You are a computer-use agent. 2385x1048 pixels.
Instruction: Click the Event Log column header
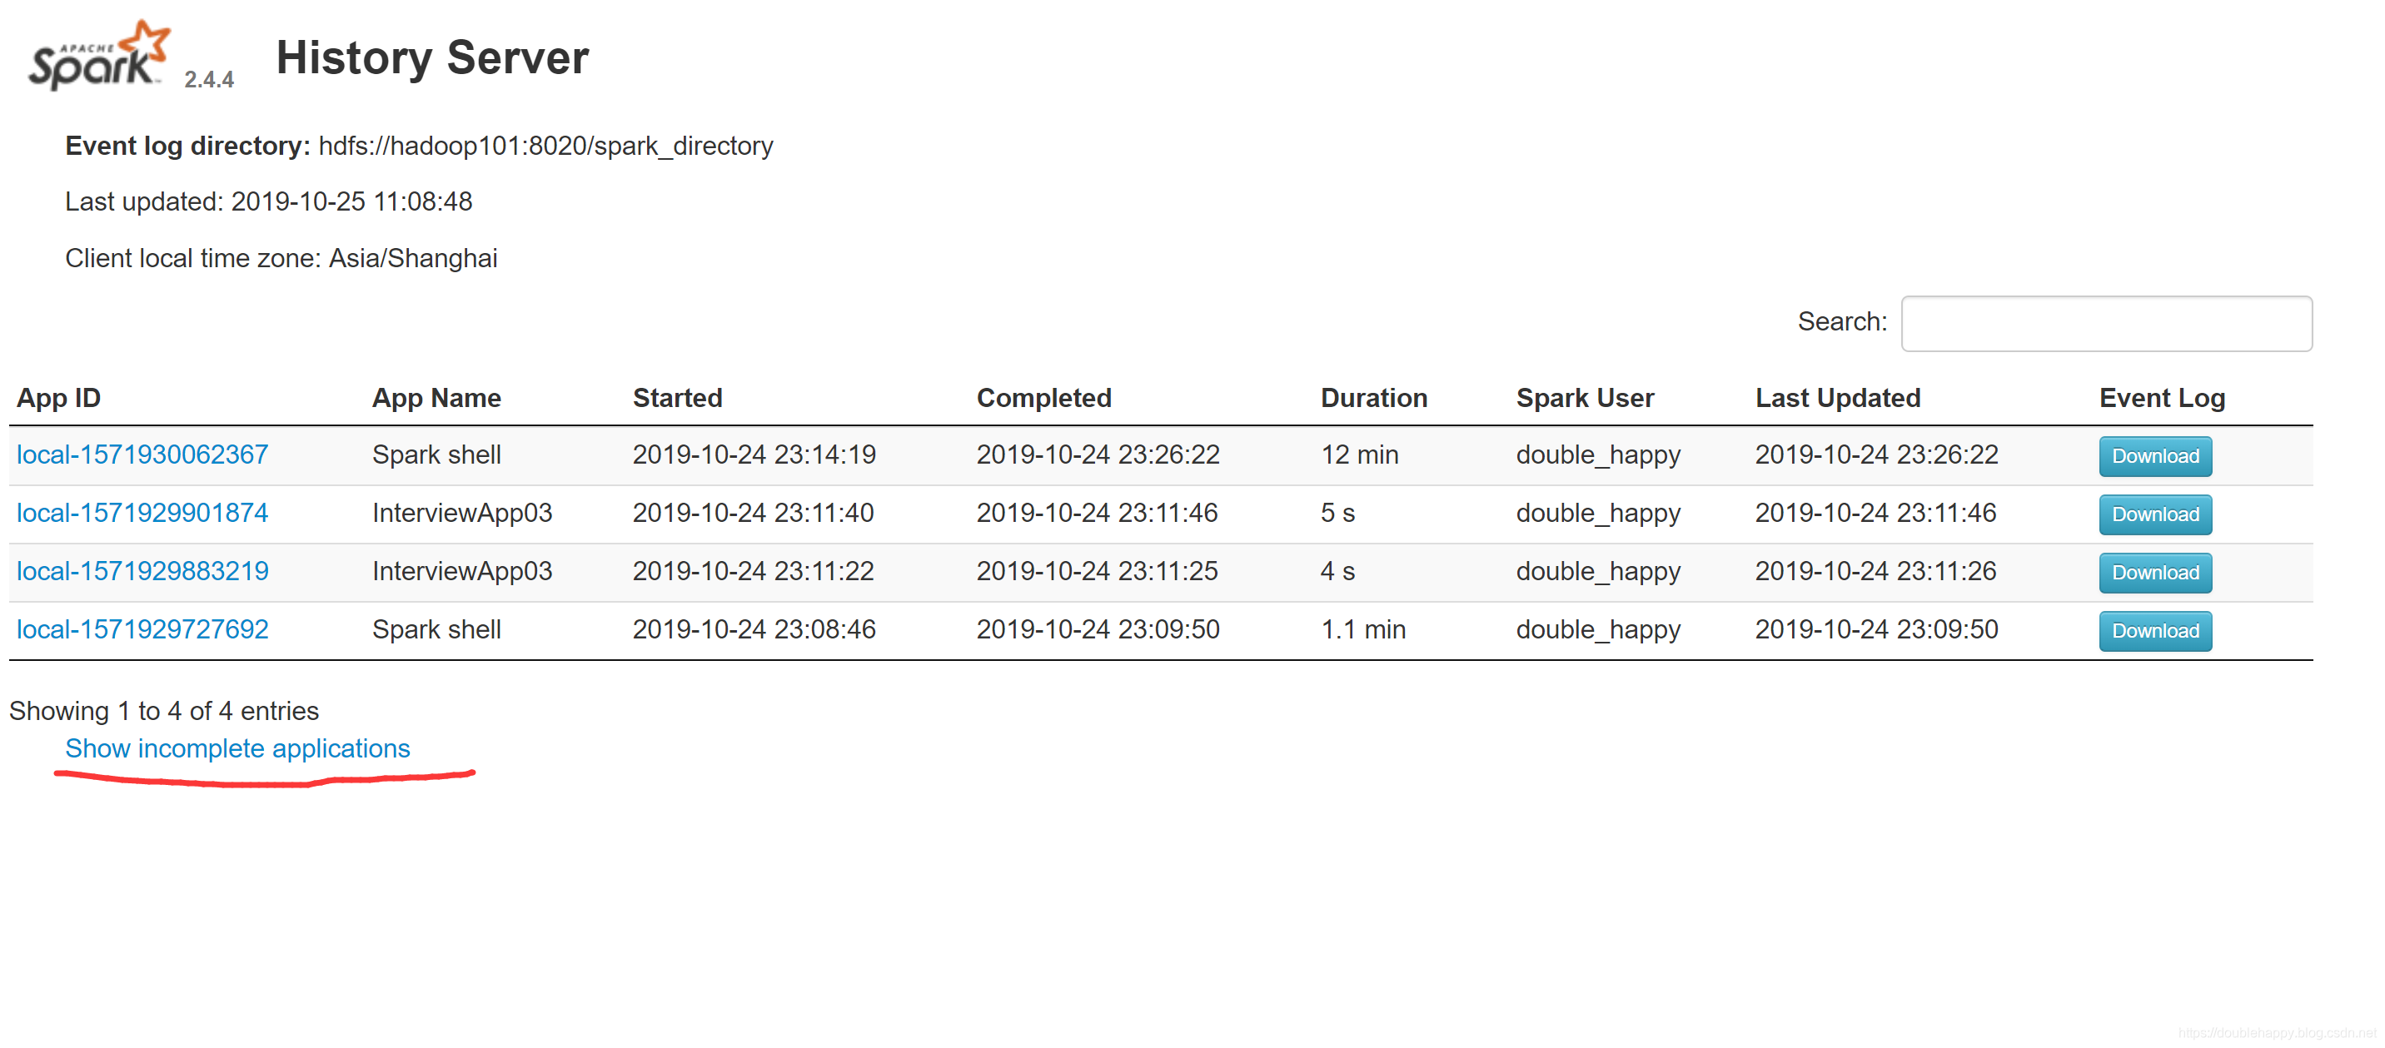[x=2161, y=398]
